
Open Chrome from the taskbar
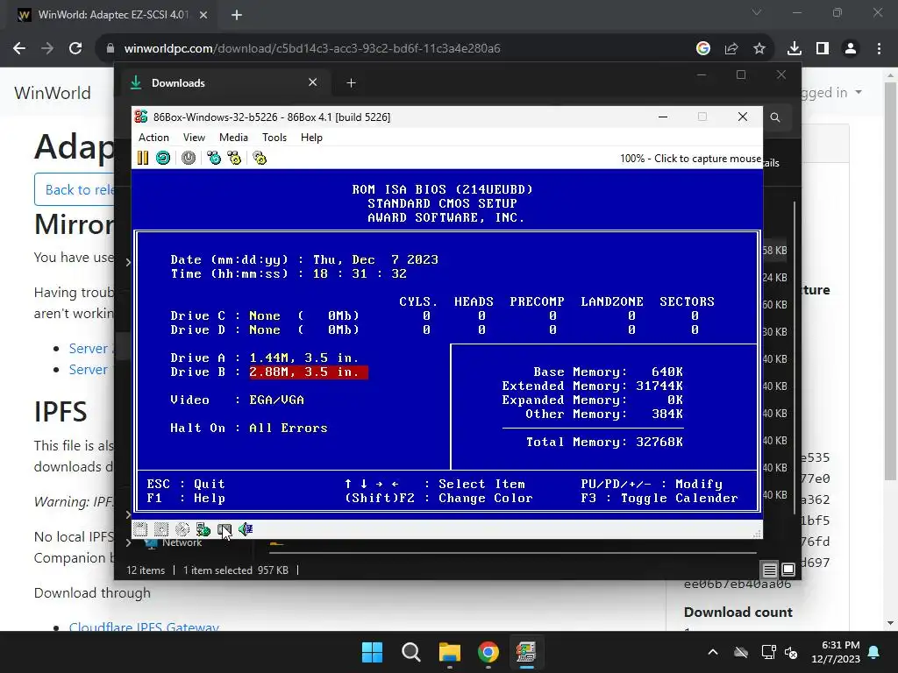(x=488, y=652)
